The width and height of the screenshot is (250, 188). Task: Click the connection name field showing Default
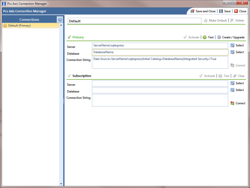click(134, 21)
